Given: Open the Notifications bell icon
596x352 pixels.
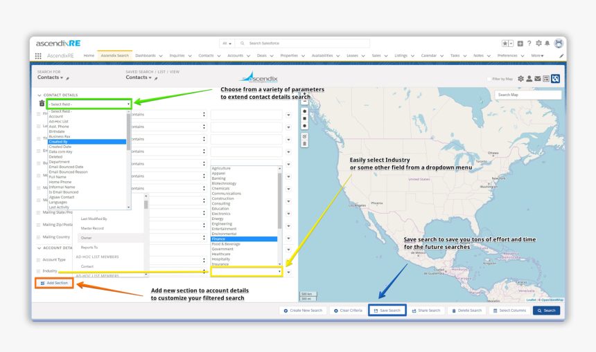Looking at the screenshot, I should [x=547, y=44].
